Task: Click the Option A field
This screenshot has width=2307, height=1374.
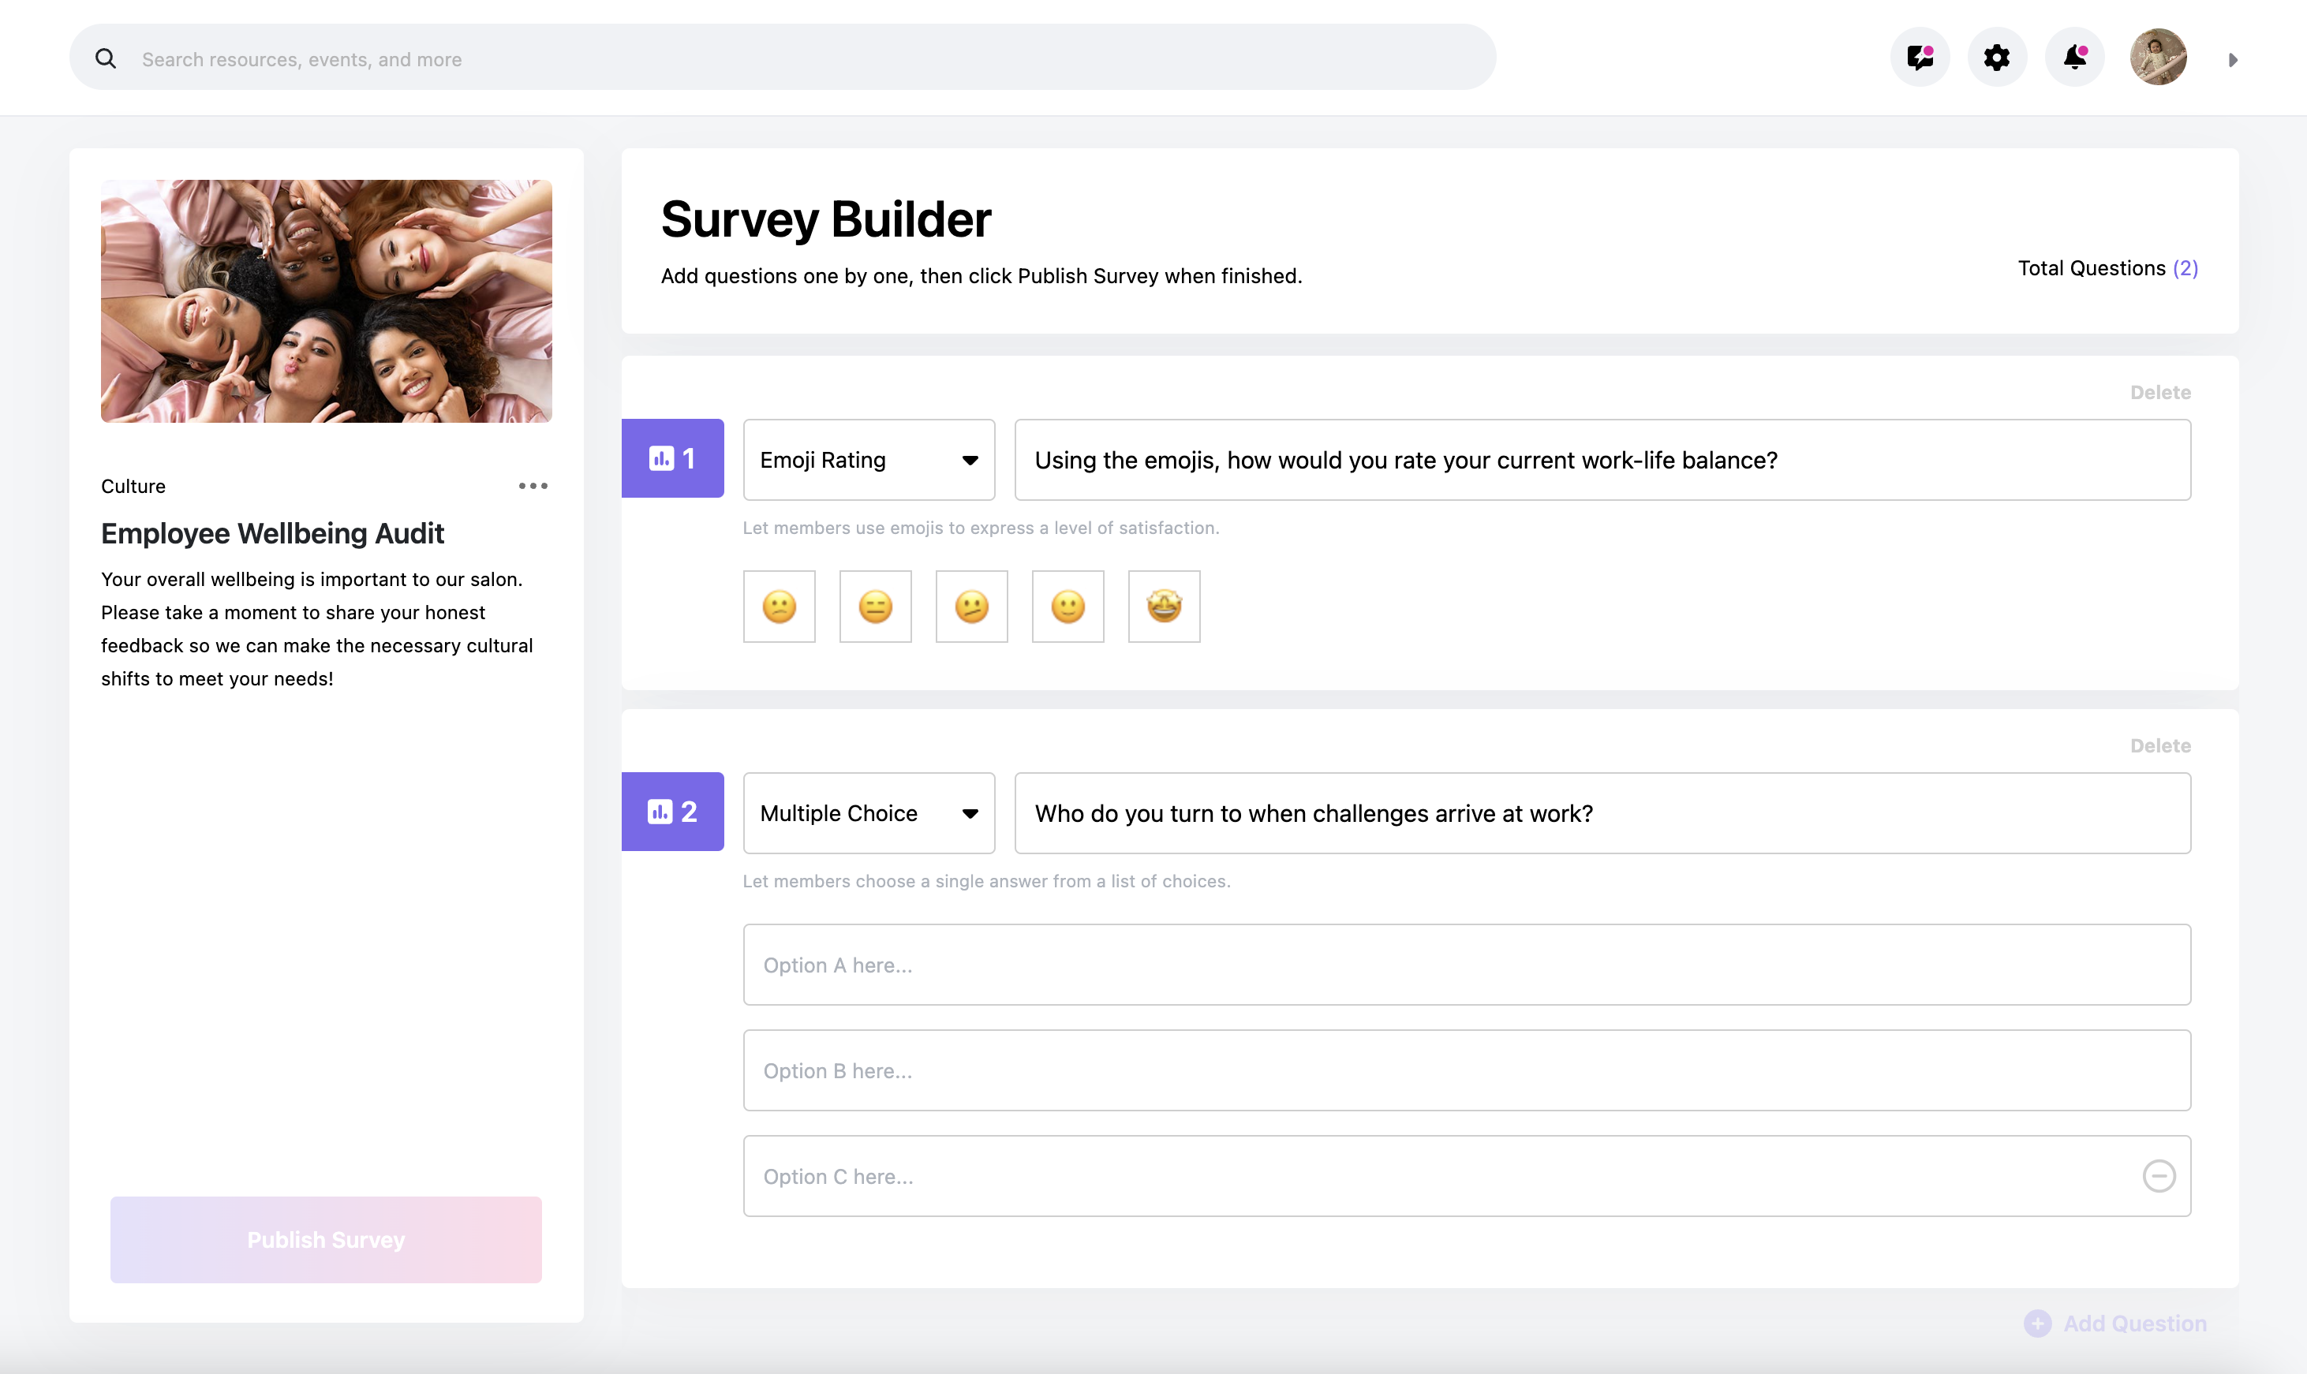Action: coord(1467,965)
